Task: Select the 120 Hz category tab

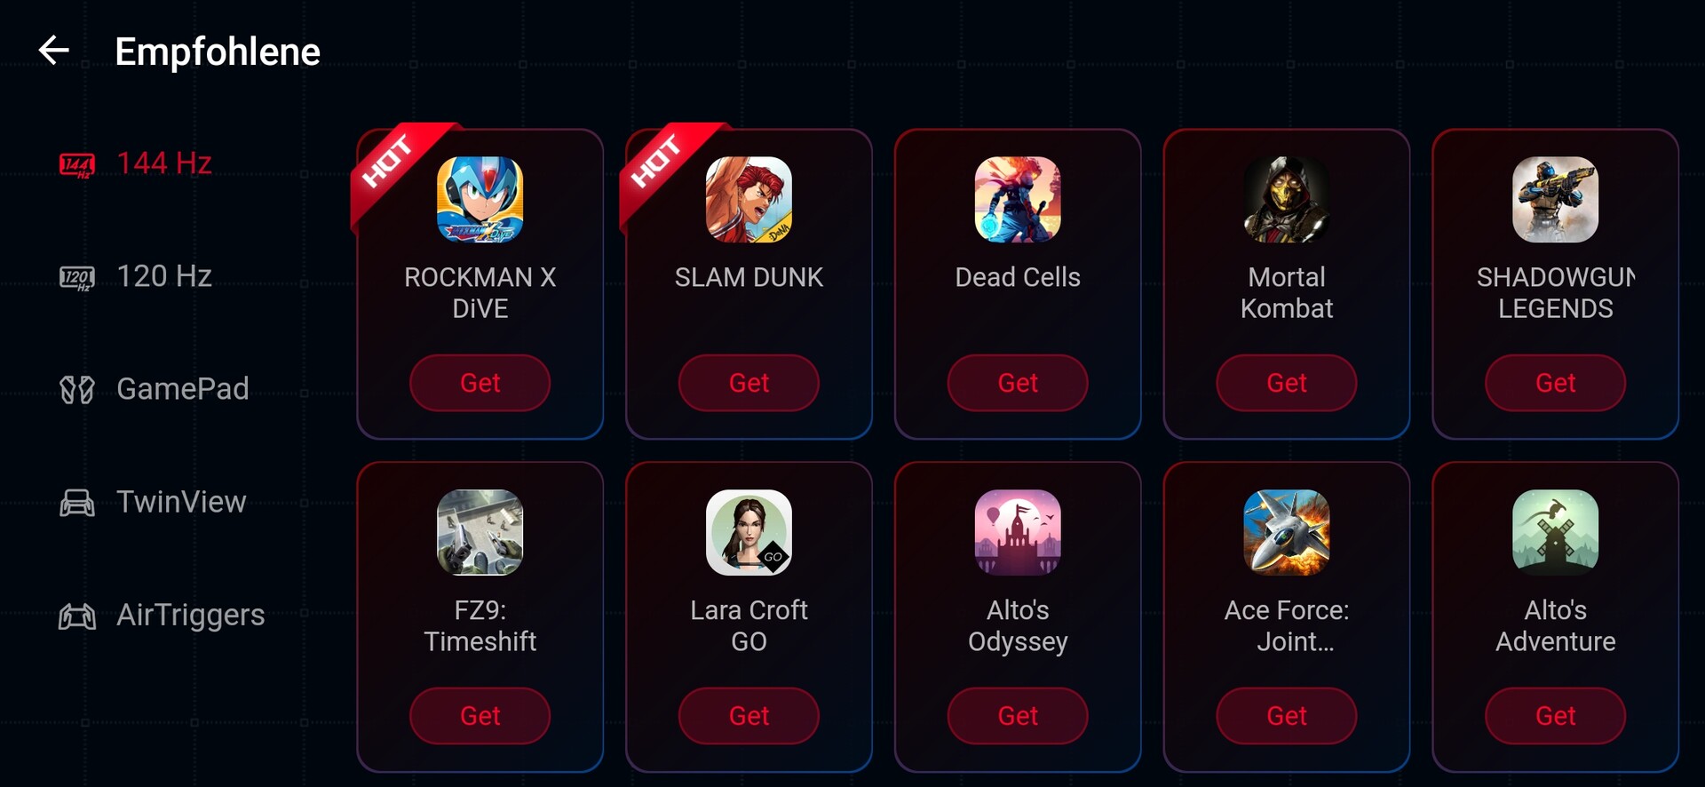Action: 163,276
